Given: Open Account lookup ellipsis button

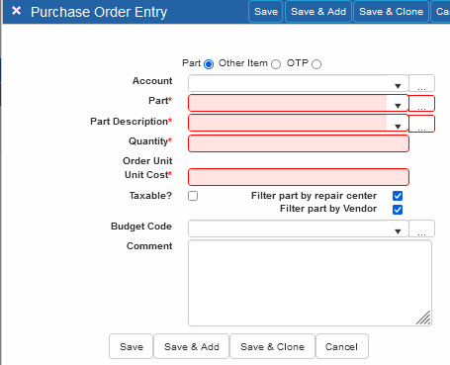Looking at the screenshot, I should point(421,83).
